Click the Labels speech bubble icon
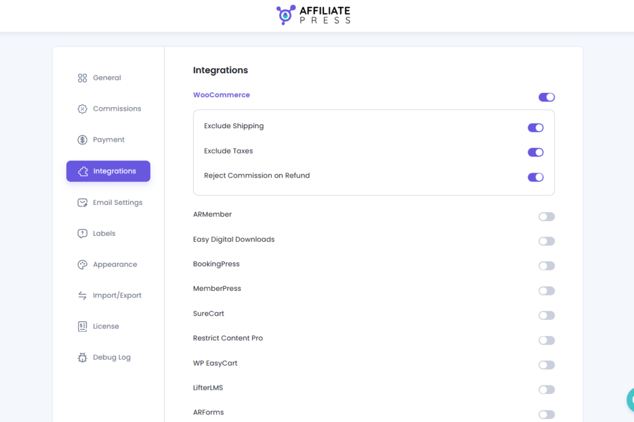The width and height of the screenshot is (634, 422). [82, 234]
